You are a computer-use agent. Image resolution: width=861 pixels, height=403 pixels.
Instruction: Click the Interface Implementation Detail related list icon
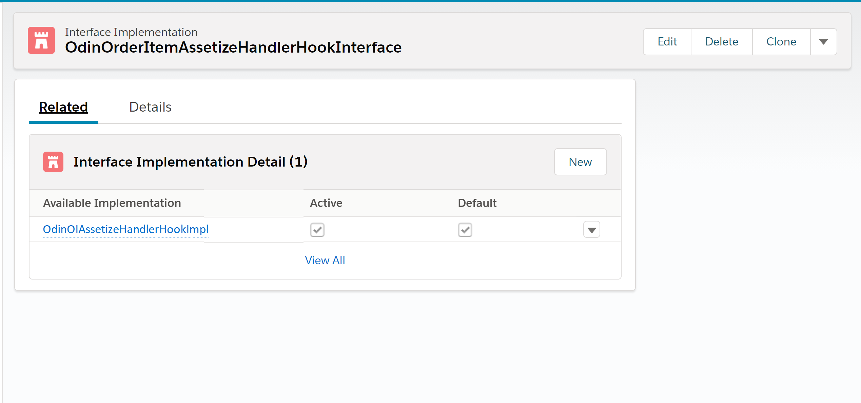(53, 162)
